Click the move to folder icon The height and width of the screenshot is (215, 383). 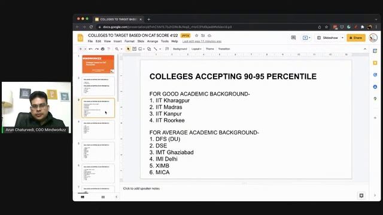(203, 36)
